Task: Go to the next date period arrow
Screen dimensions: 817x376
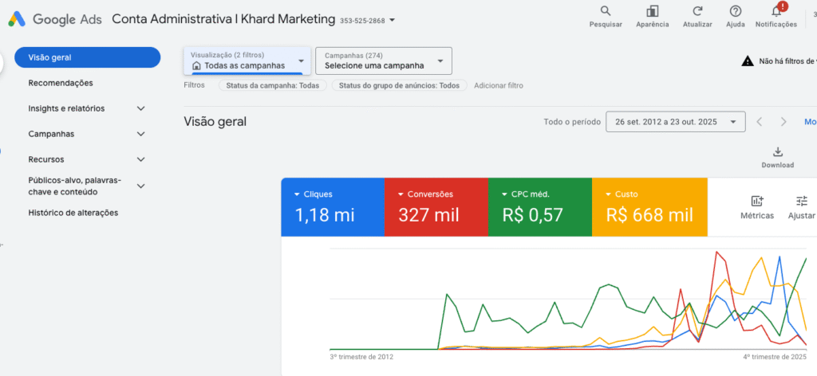Action: tap(783, 122)
